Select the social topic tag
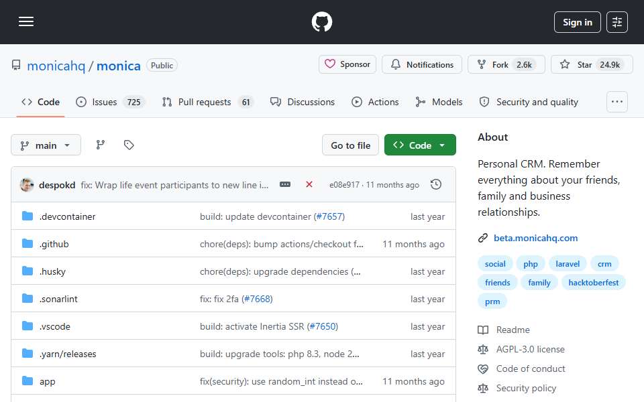Screen dimensions: 644x402 point(495,264)
